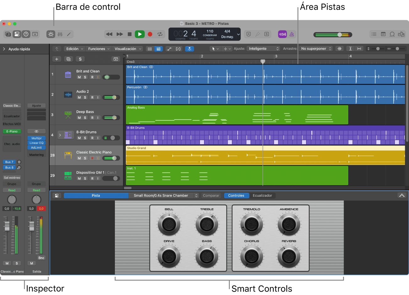Toggle the grid view button in tracks menu bar
This screenshot has height=295, width=409.
(x=150, y=49)
